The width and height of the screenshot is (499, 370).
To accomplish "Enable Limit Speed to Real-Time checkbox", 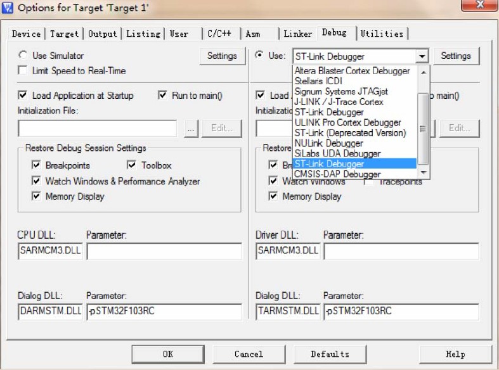I will 23,70.
